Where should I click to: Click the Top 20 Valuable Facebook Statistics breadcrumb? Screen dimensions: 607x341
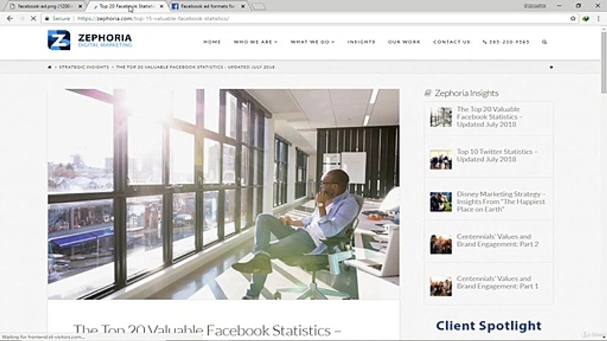(195, 67)
